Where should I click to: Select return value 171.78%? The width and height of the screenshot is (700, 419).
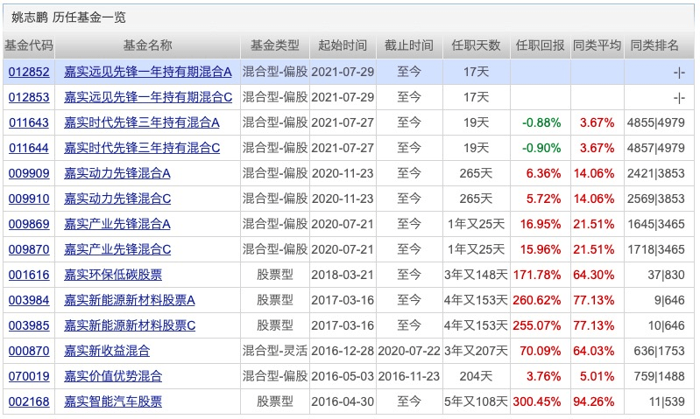click(x=536, y=275)
